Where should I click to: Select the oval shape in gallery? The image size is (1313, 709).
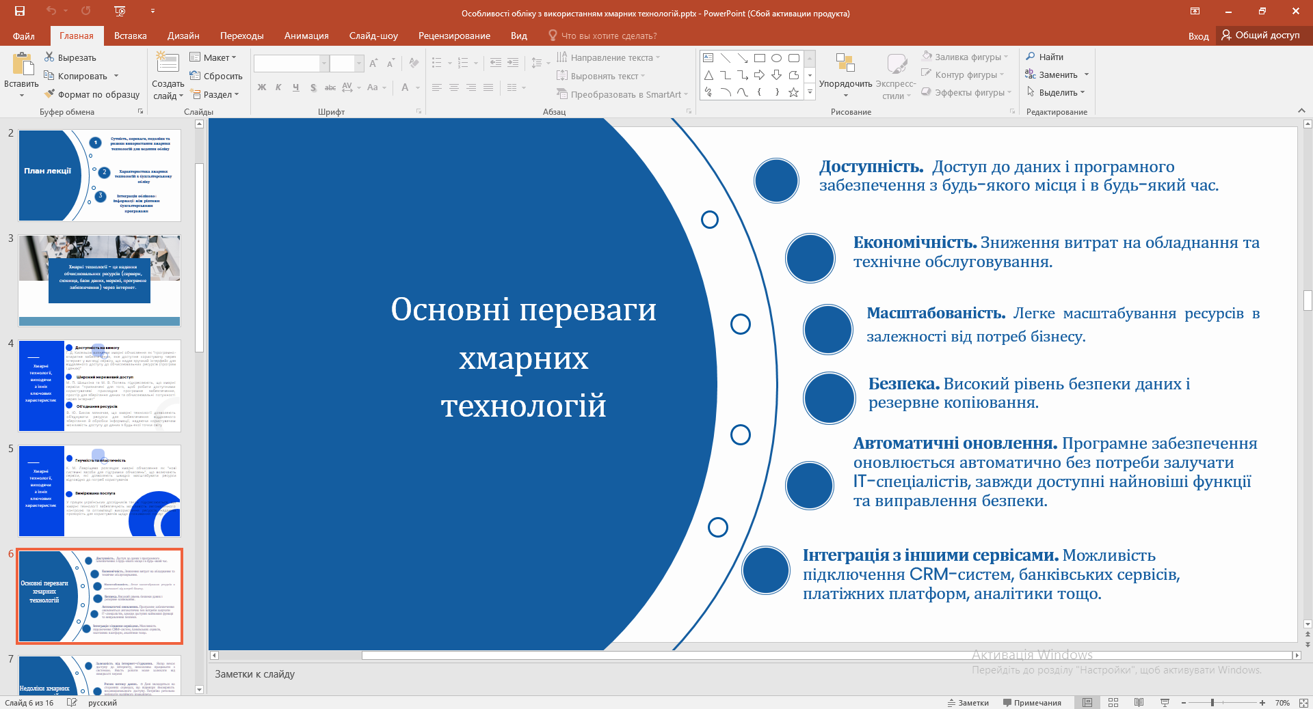(x=777, y=58)
